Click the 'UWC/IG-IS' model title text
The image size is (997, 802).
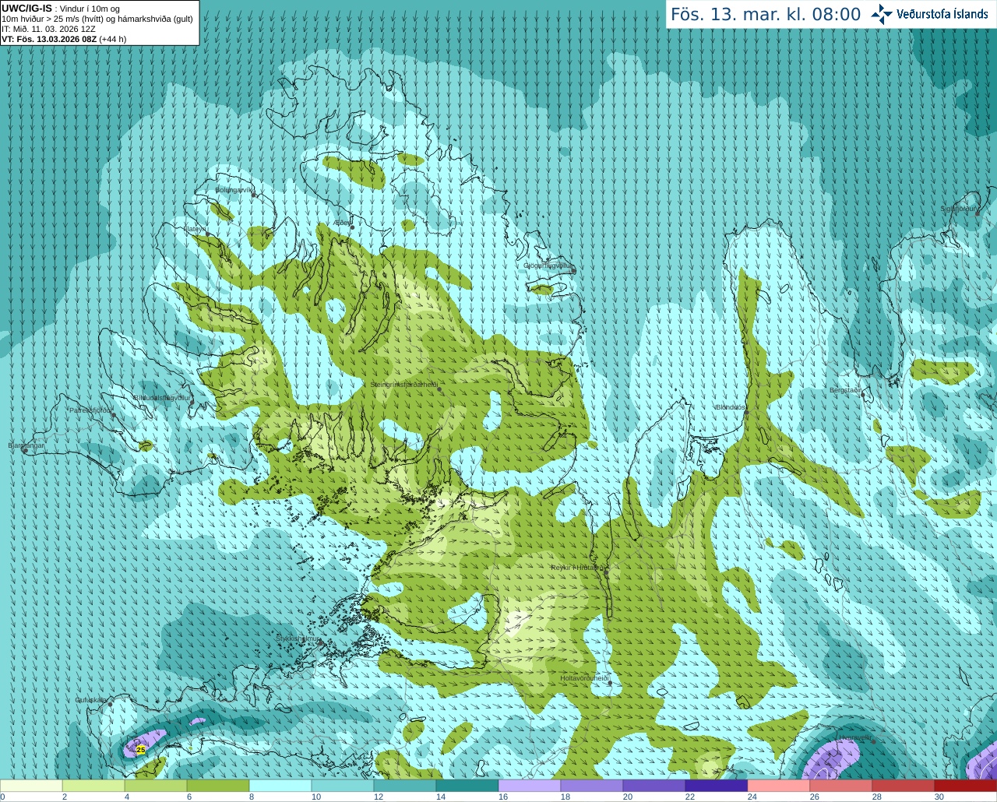(26, 9)
